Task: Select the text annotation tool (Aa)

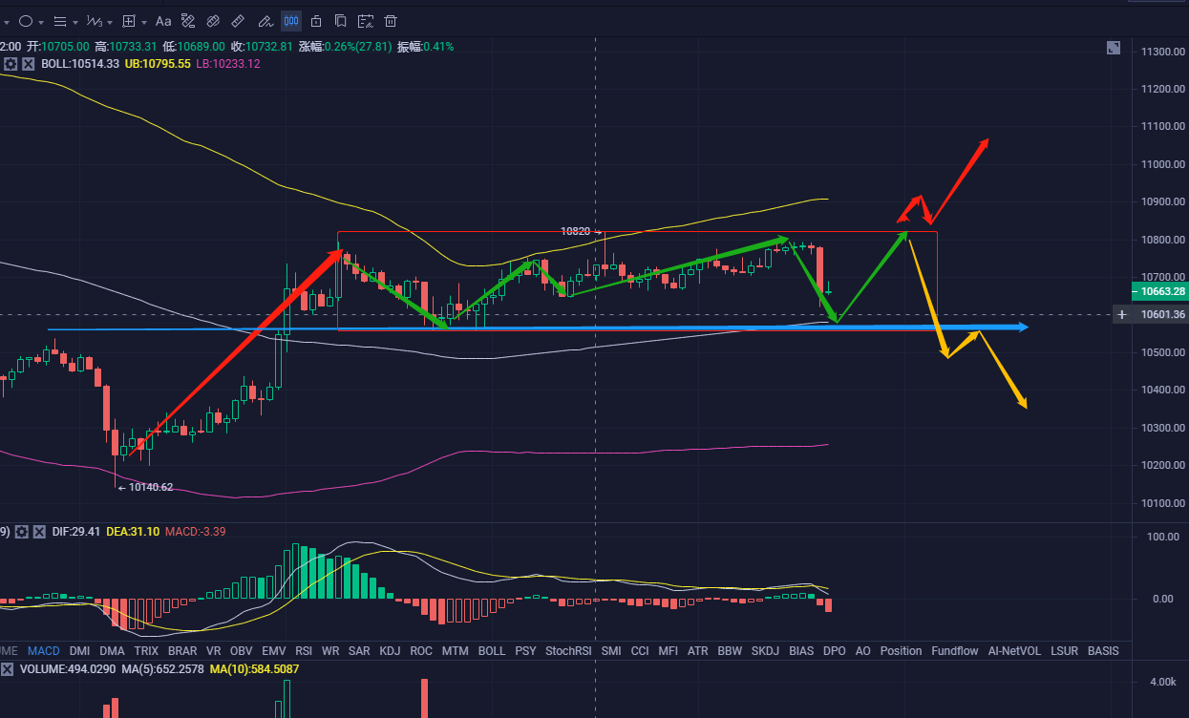Action: pyautogui.click(x=163, y=21)
